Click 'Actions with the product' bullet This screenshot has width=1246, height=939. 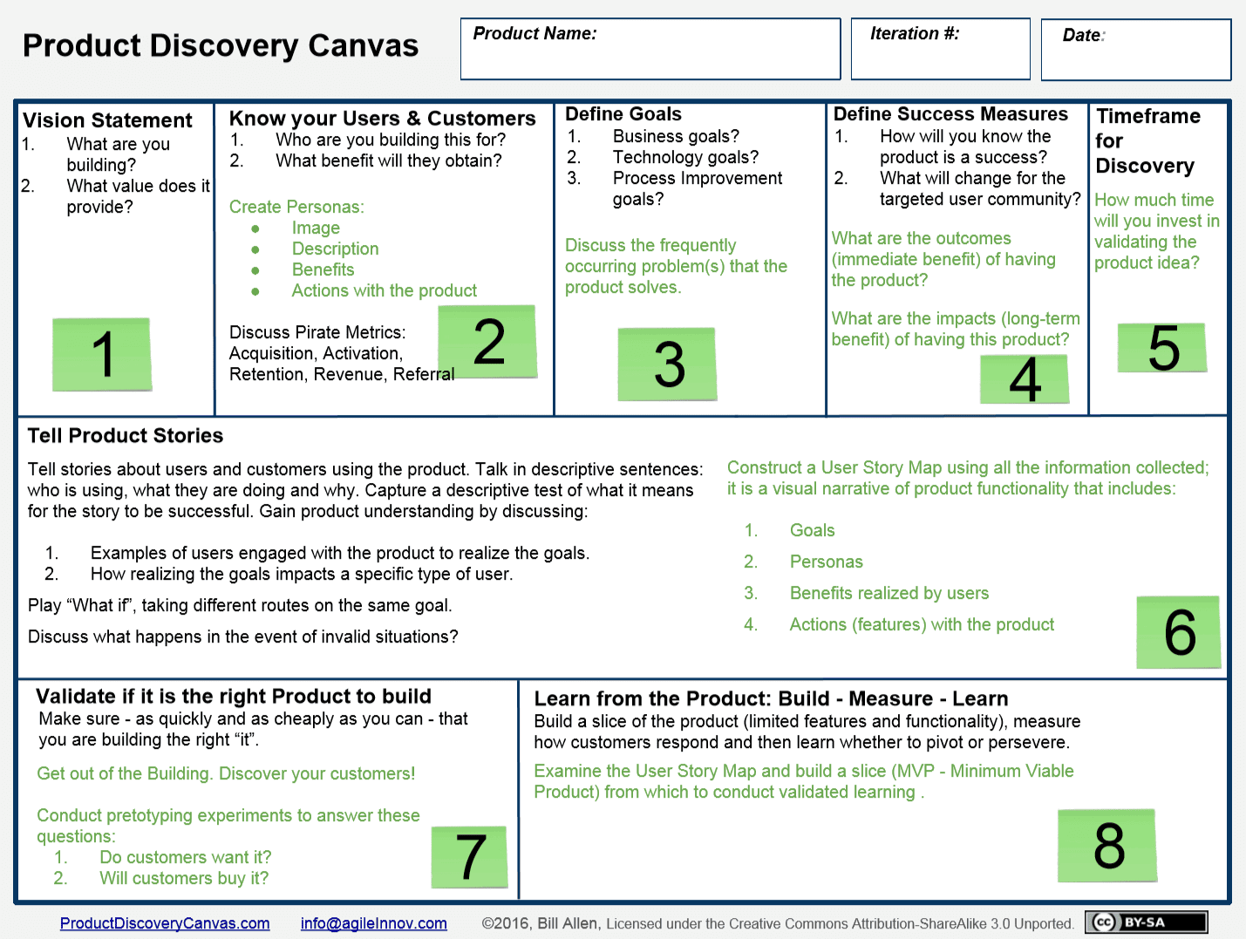[384, 290]
